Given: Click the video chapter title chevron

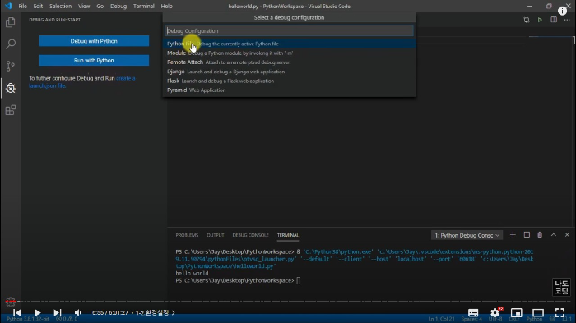Looking at the screenshot, I should [x=174, y=312].
